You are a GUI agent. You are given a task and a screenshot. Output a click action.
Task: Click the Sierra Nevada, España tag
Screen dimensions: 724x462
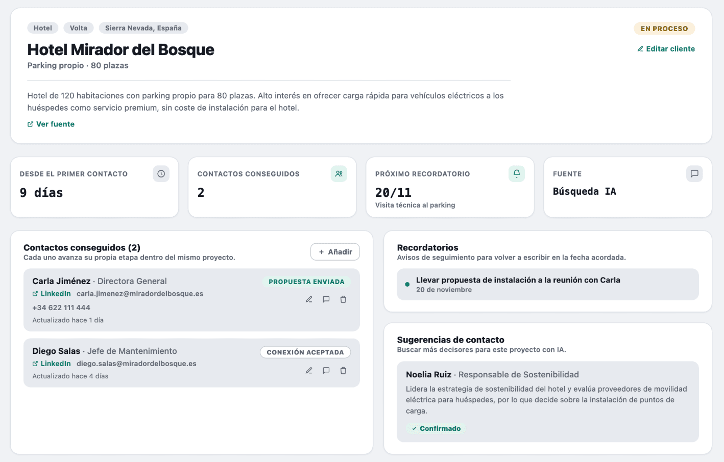click(x=143, y=28)
